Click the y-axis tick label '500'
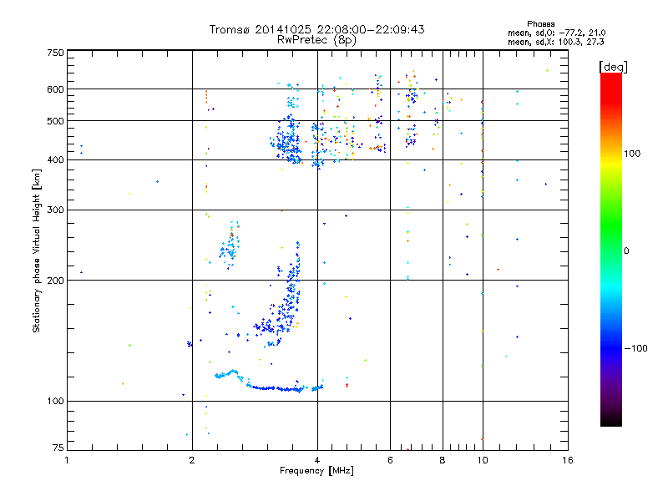Image resolution: width=668 pixels, height=501 pixels. (55, 121)
